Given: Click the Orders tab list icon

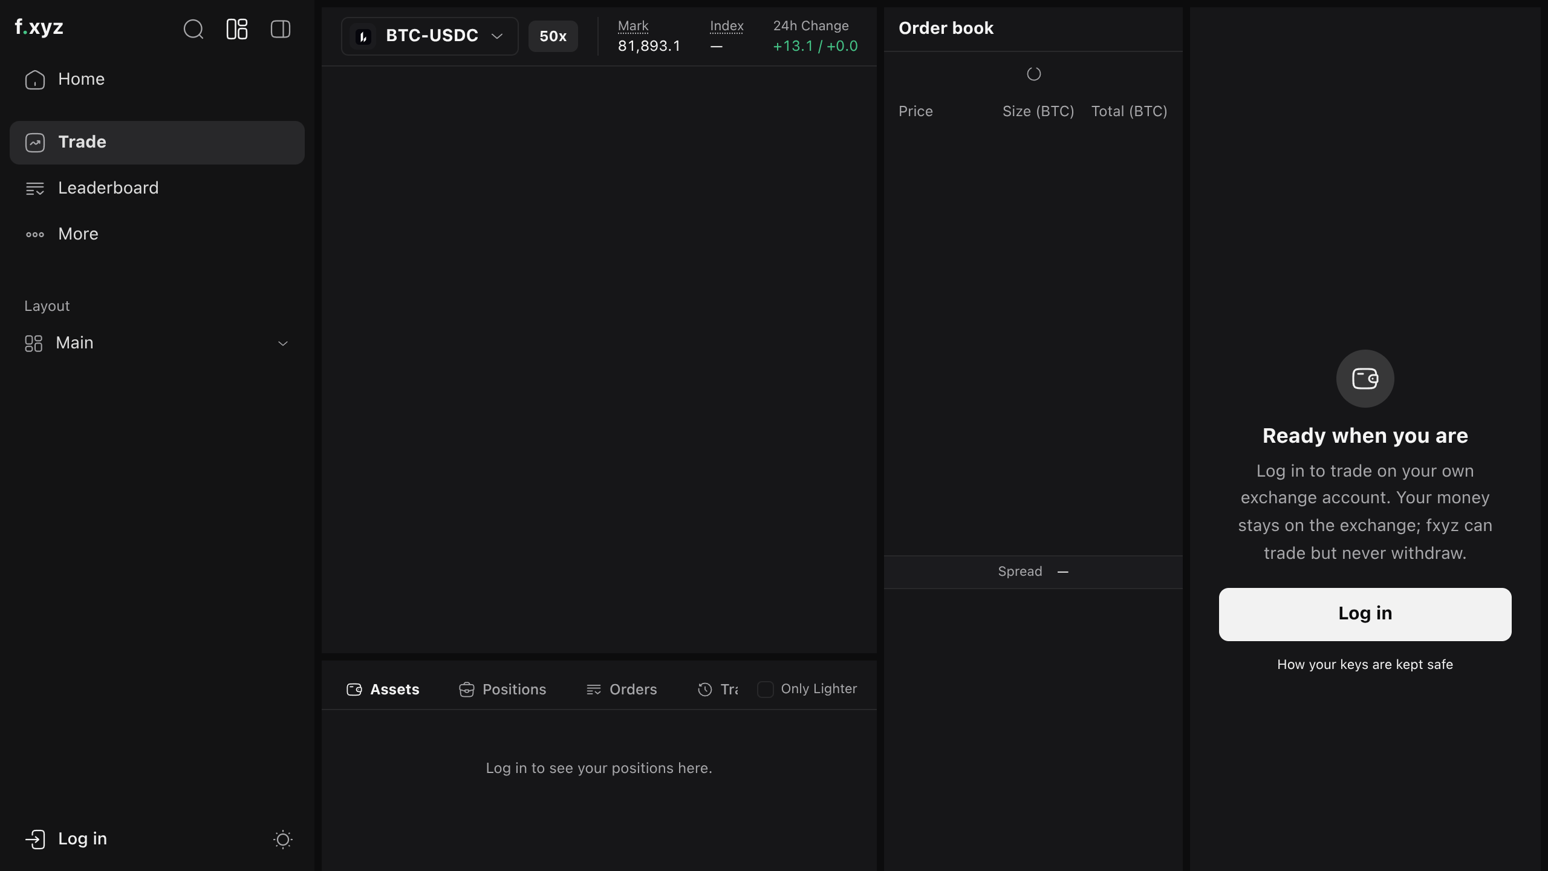Looking at the screenshot, I should (593, 690).
